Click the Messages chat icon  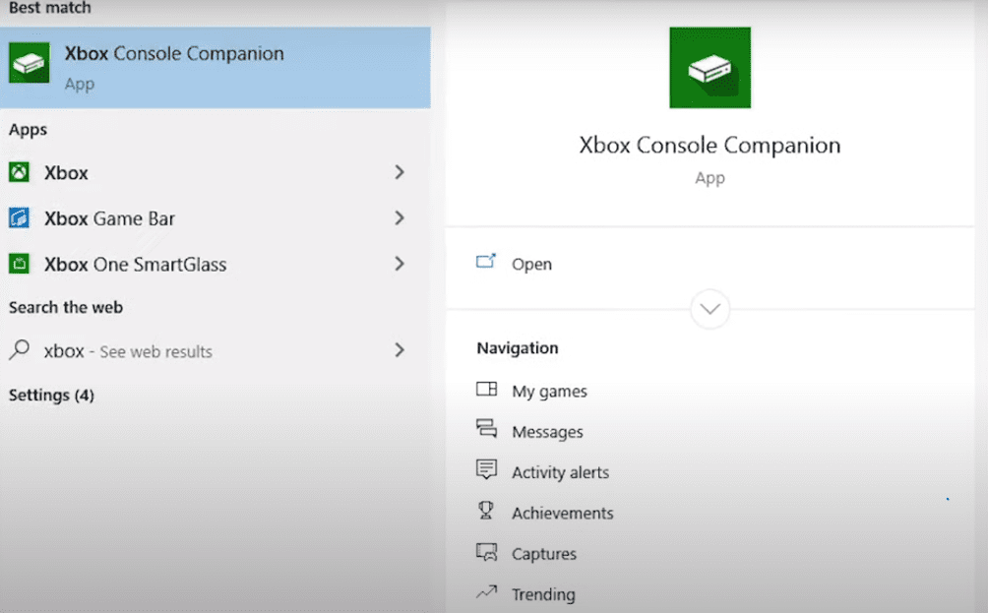pyautogui.click(x=486, y=428)
